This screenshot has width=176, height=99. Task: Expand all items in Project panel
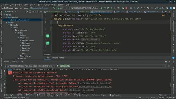point(30,12)
